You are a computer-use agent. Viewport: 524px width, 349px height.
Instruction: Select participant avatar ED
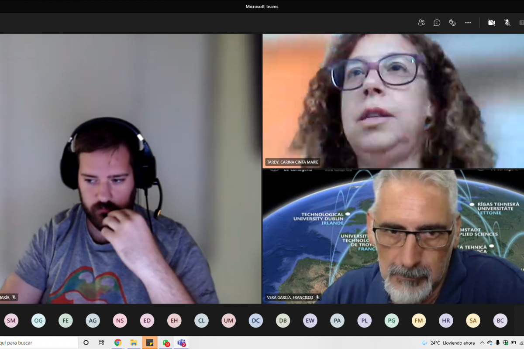[x=147, y=321]
